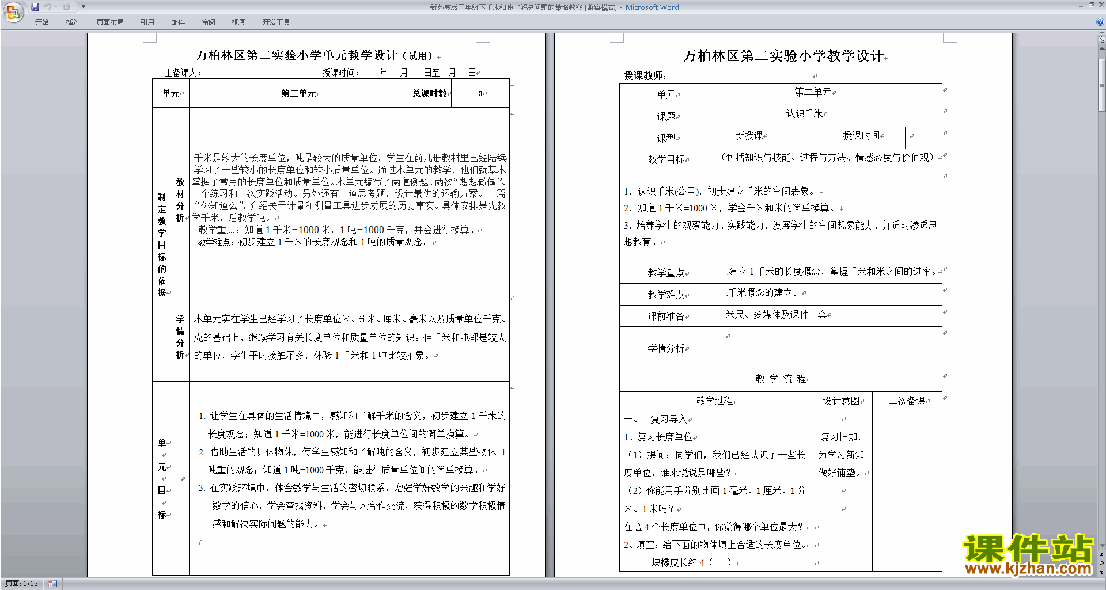The height and width of the screenshot is (590, 1106).
Task: Click the 教材分析 vertical label cell
Action: 180,200
